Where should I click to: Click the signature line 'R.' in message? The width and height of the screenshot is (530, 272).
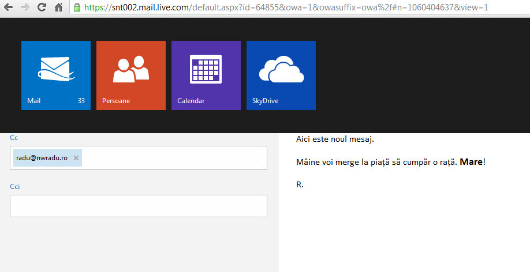pyautogui.click(x=300, y=185)
